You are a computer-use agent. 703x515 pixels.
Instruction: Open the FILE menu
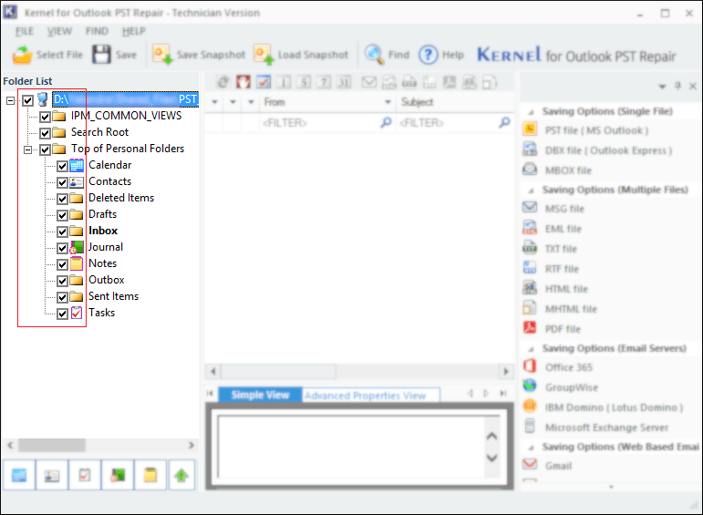tap(25, 31)
